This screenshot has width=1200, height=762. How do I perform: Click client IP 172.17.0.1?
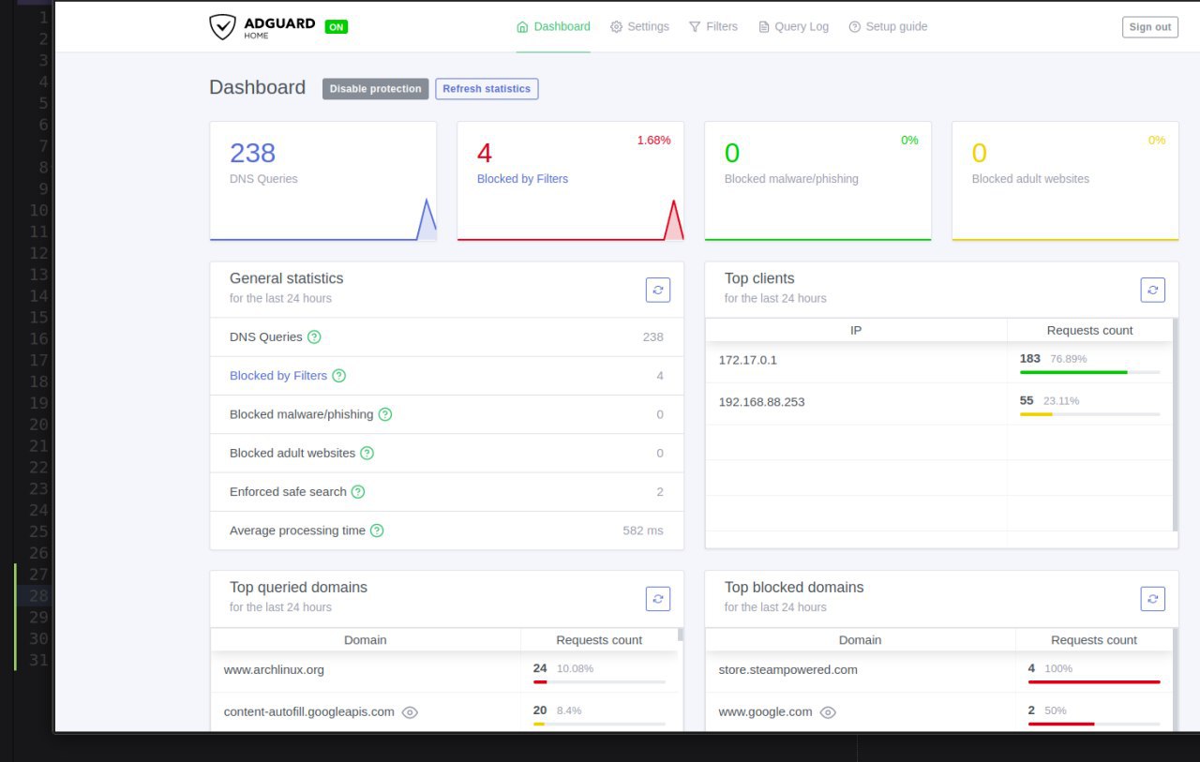(x=748, y=360)
